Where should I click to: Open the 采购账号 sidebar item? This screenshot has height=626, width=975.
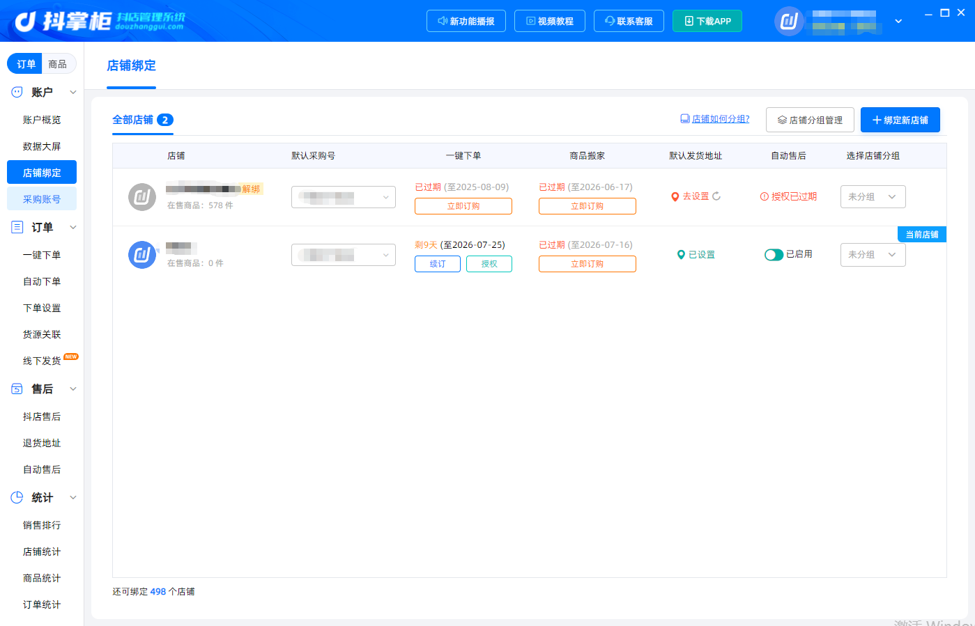coord(42,199)
